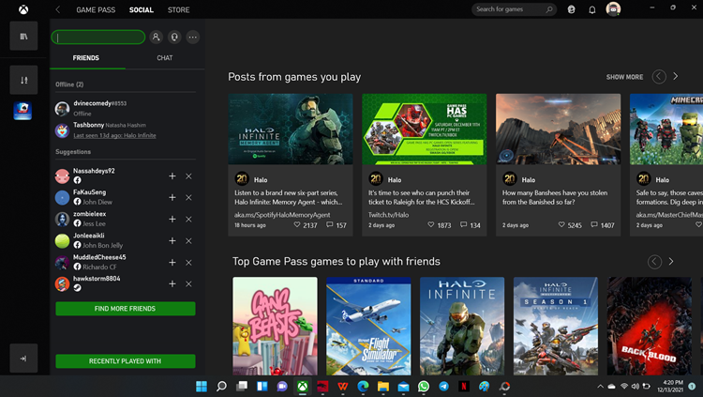Open Telegram from taskbar
This screenshot has width=703, height=397.
(444, 387)
